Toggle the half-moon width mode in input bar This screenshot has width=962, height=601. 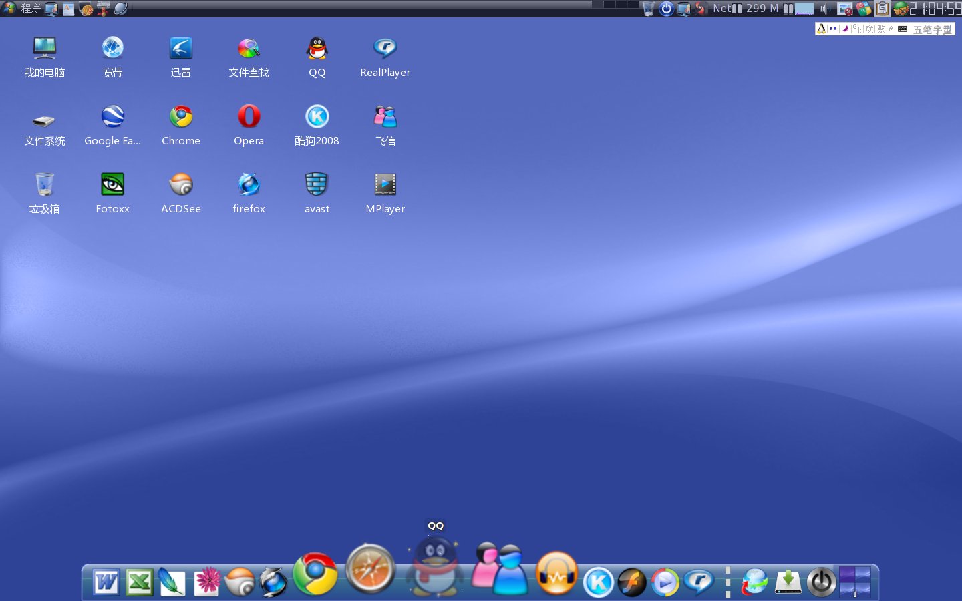tap(845, 29)
